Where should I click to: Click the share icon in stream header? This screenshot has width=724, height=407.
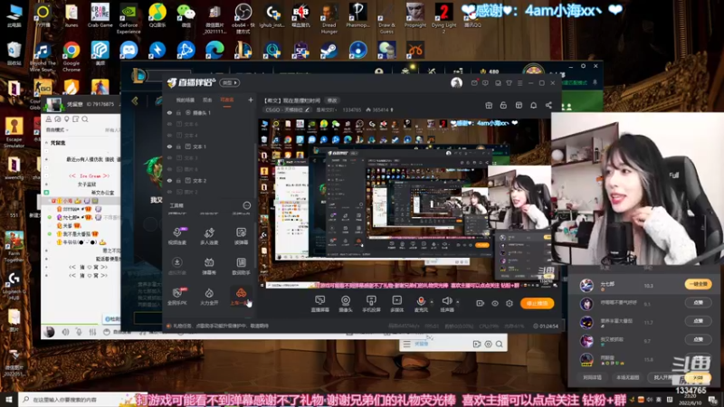coord(548,105)
